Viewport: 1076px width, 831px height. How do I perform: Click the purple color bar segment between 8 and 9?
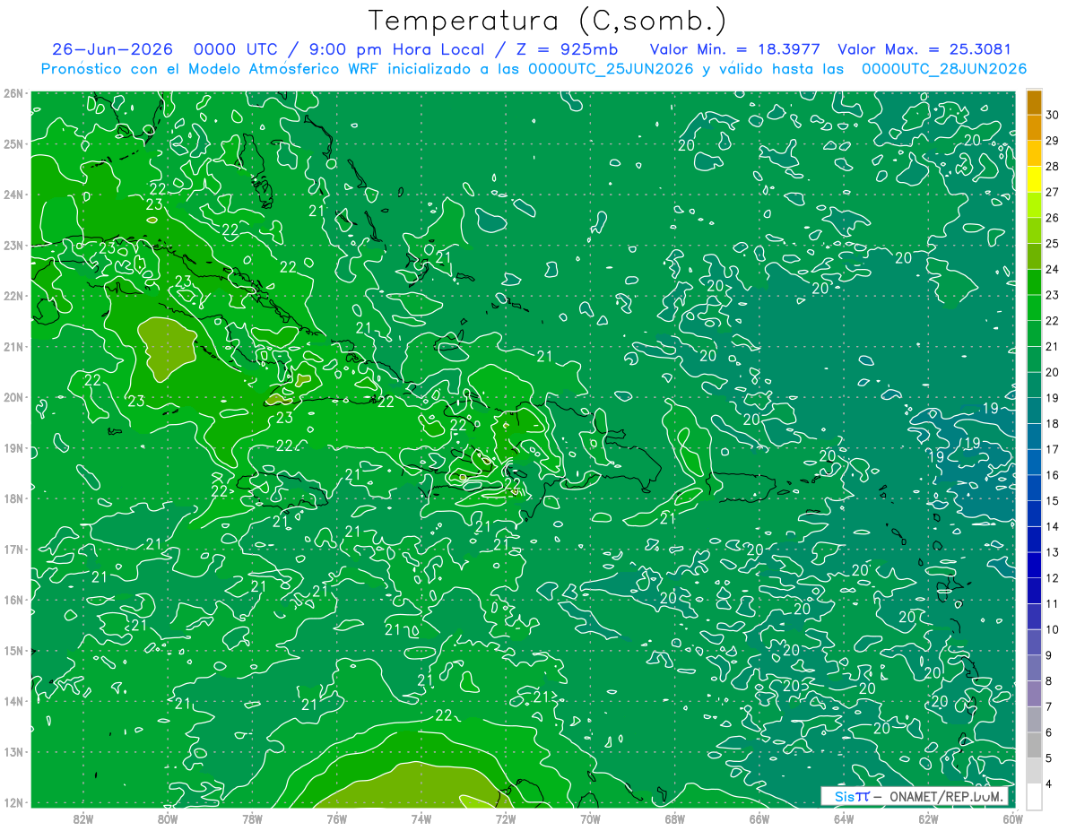(1034, 667)
